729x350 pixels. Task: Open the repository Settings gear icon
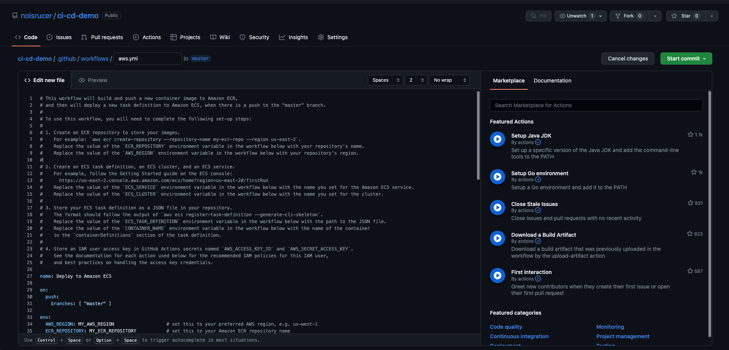click(x=321, y=37)
